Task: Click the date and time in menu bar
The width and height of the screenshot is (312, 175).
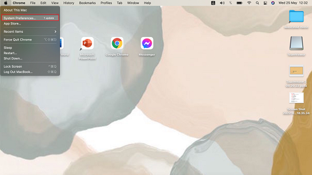Action: click(293, 3)
